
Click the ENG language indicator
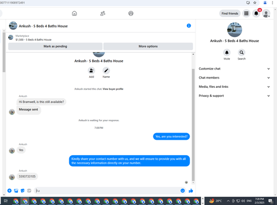click(249, 201)
